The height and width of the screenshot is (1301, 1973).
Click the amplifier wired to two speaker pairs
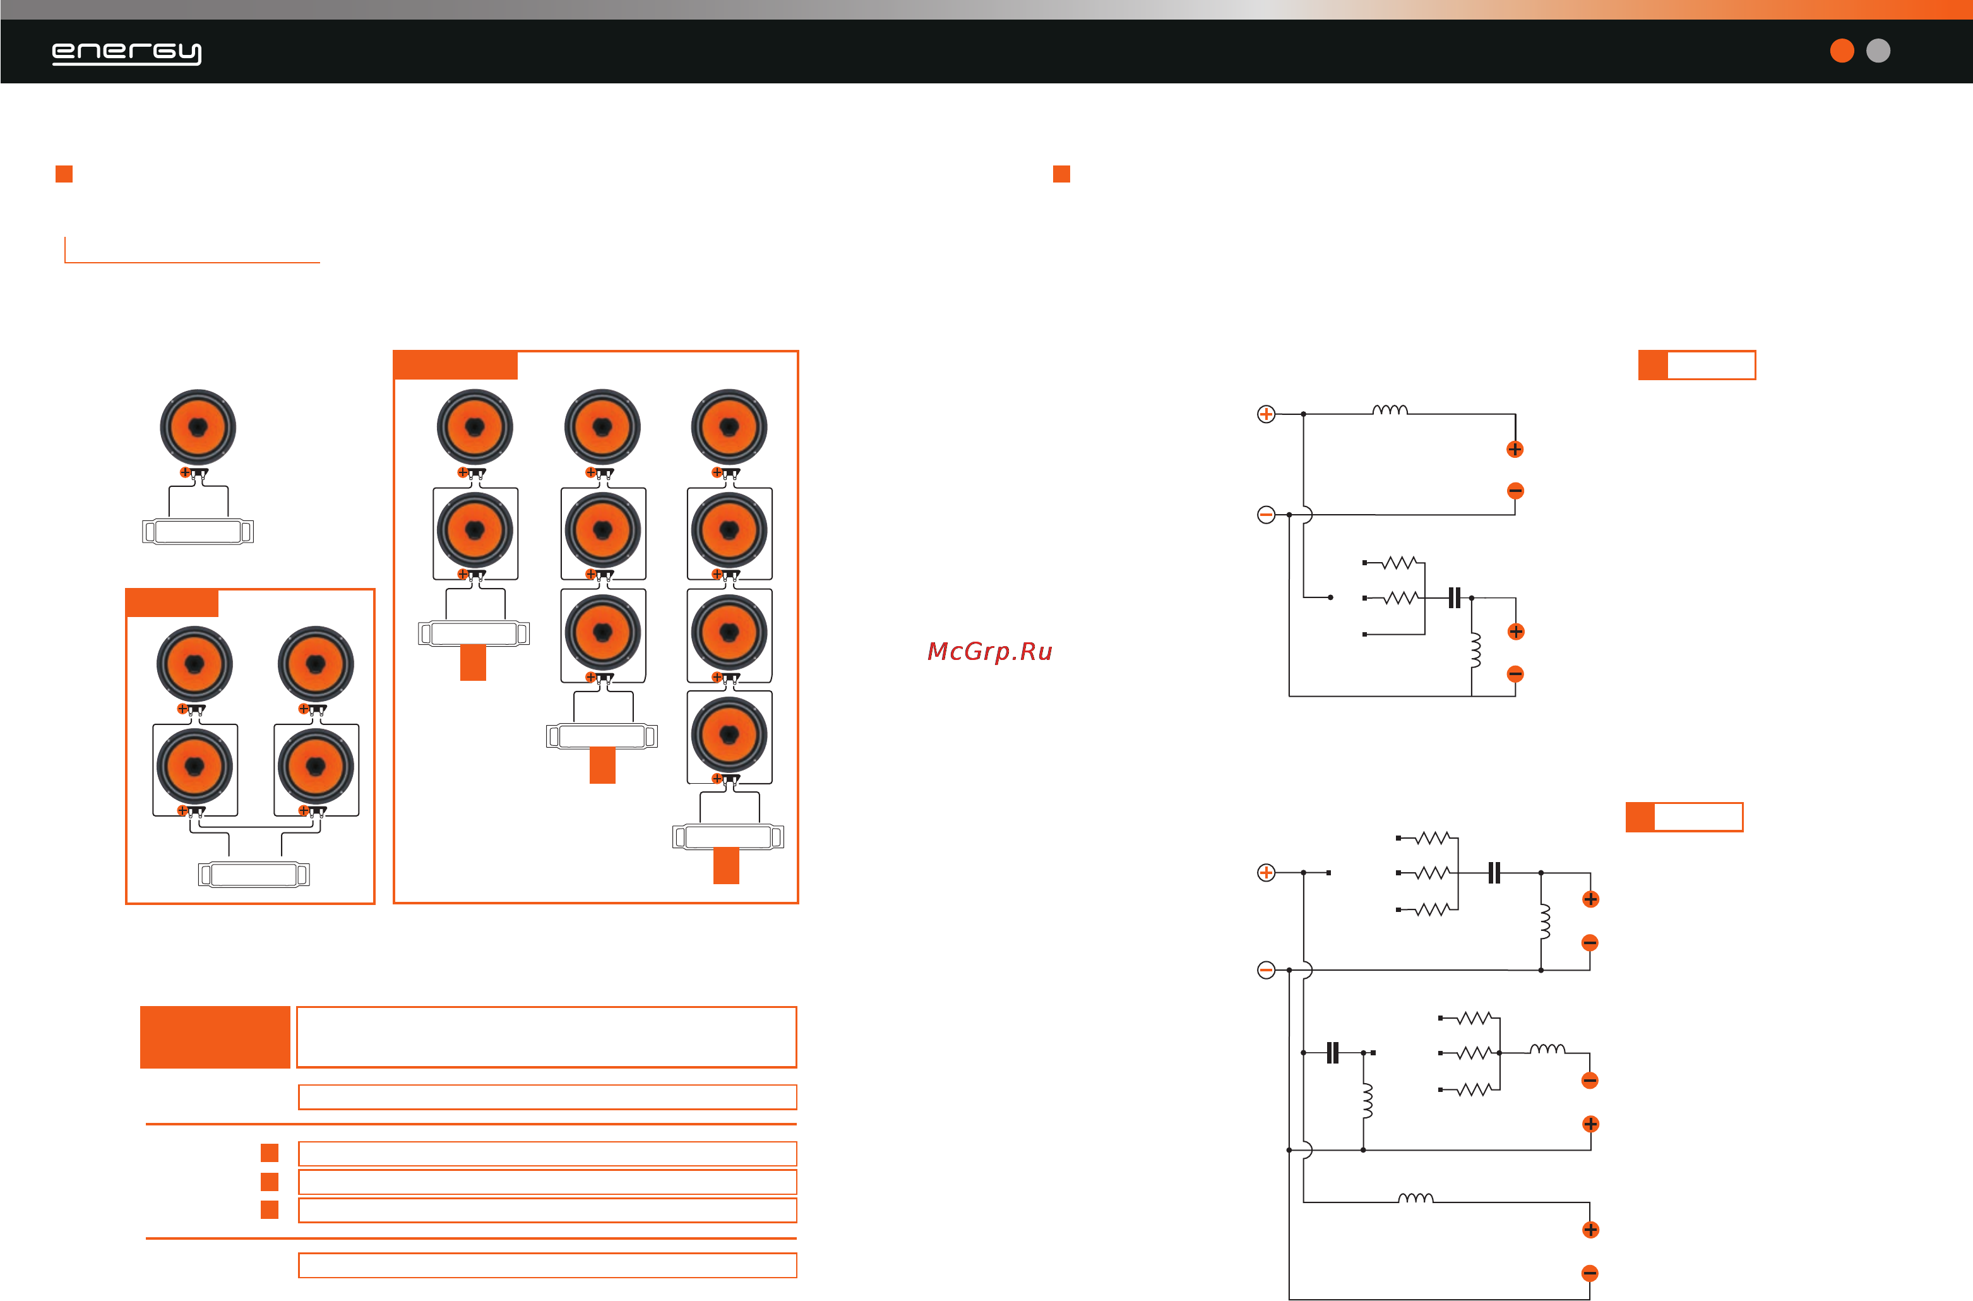(x=254, y=873)
